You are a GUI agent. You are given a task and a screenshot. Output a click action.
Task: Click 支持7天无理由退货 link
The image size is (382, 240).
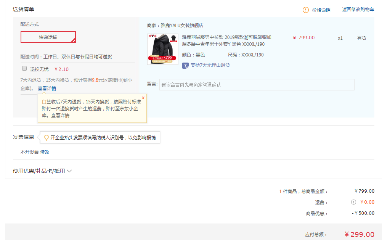210,65
